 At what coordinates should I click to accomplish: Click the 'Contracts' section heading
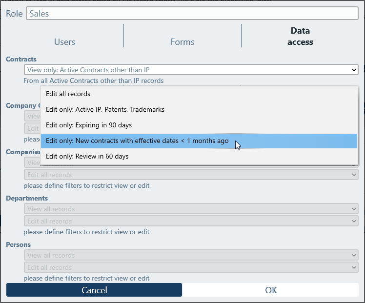[x=21, y=60]
